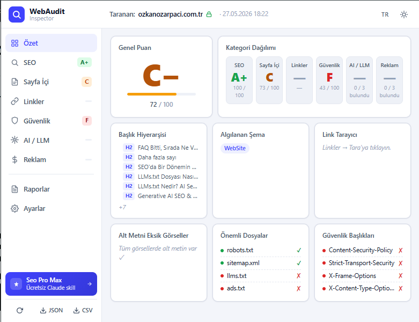Click the Güvenlik F category card
Image resolution: width=419 pixels, height=322 pixels.
tap(329, 80)
